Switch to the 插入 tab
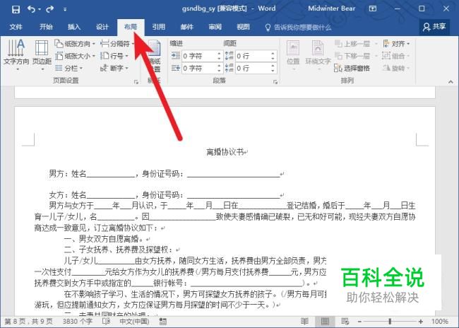The width and height of the screenshot is (459, 328). coord(74,27)
